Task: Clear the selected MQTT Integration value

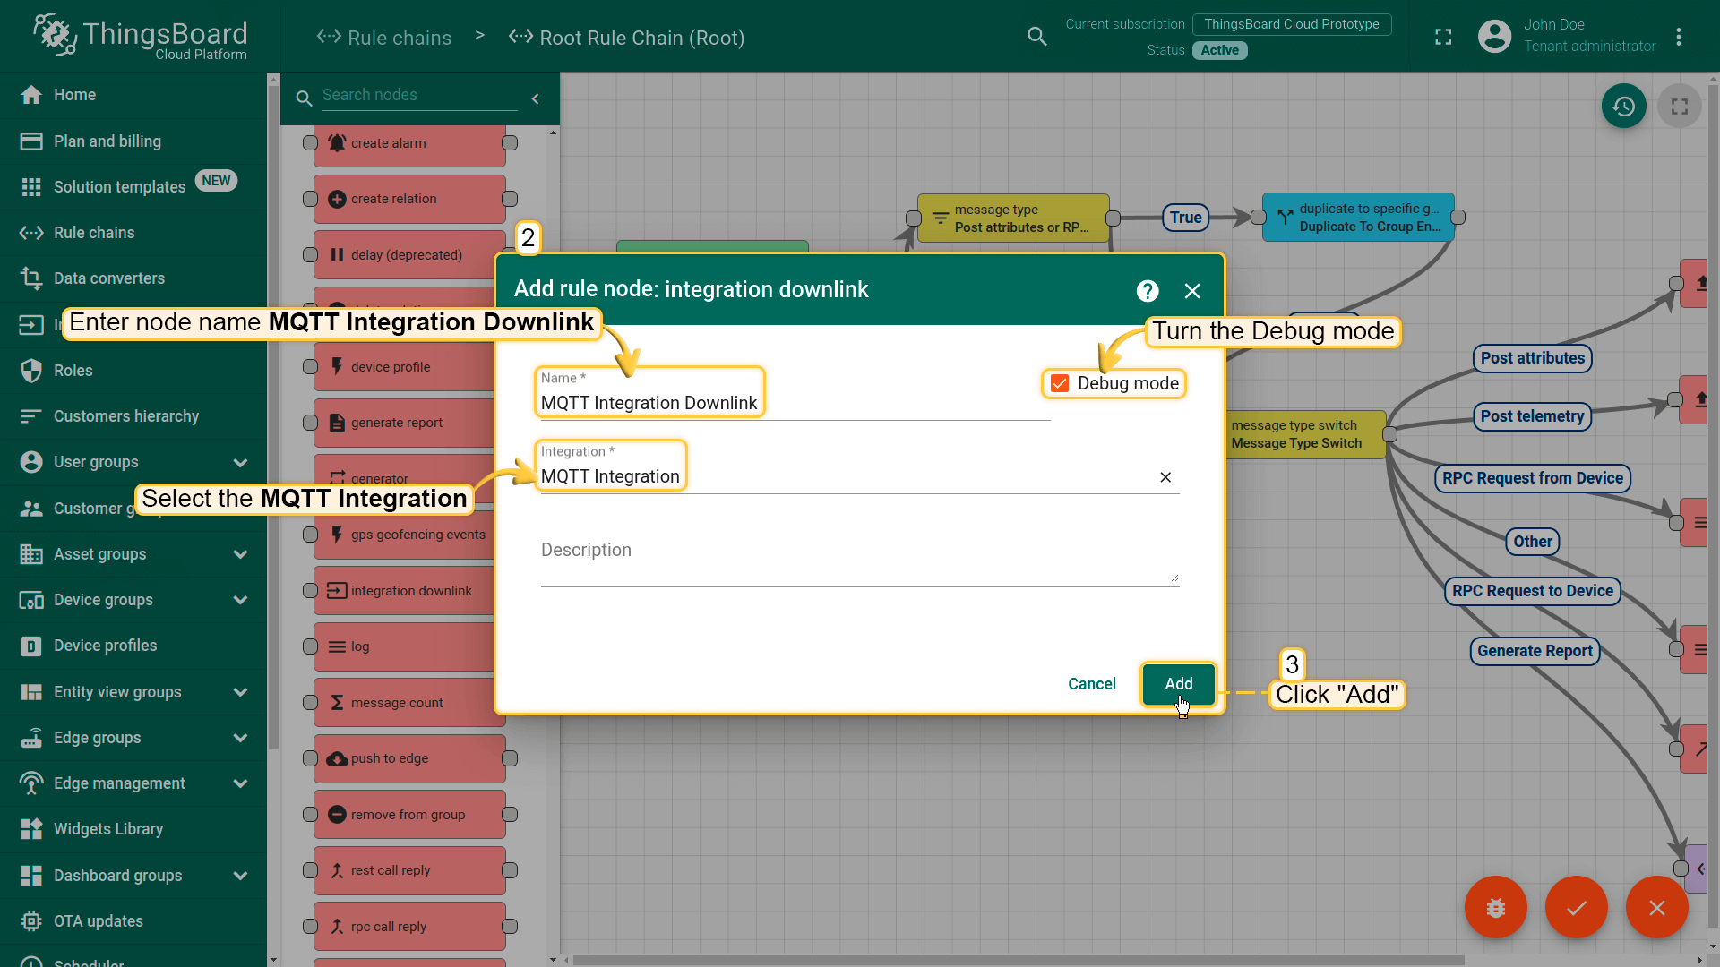Action: 1165,477
